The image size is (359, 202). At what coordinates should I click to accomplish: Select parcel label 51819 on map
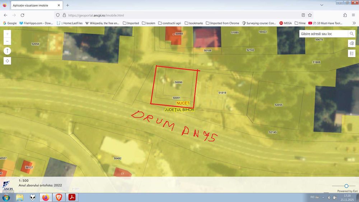click(222, 93)
